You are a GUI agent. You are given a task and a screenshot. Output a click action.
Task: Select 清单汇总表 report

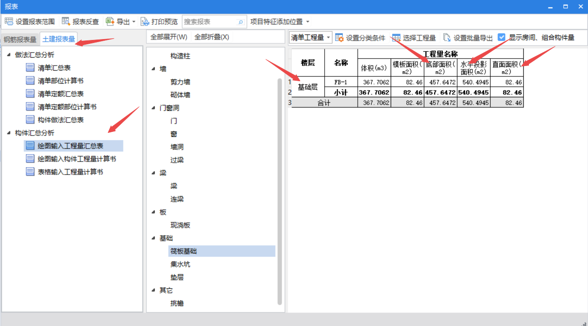click(54, 68)
